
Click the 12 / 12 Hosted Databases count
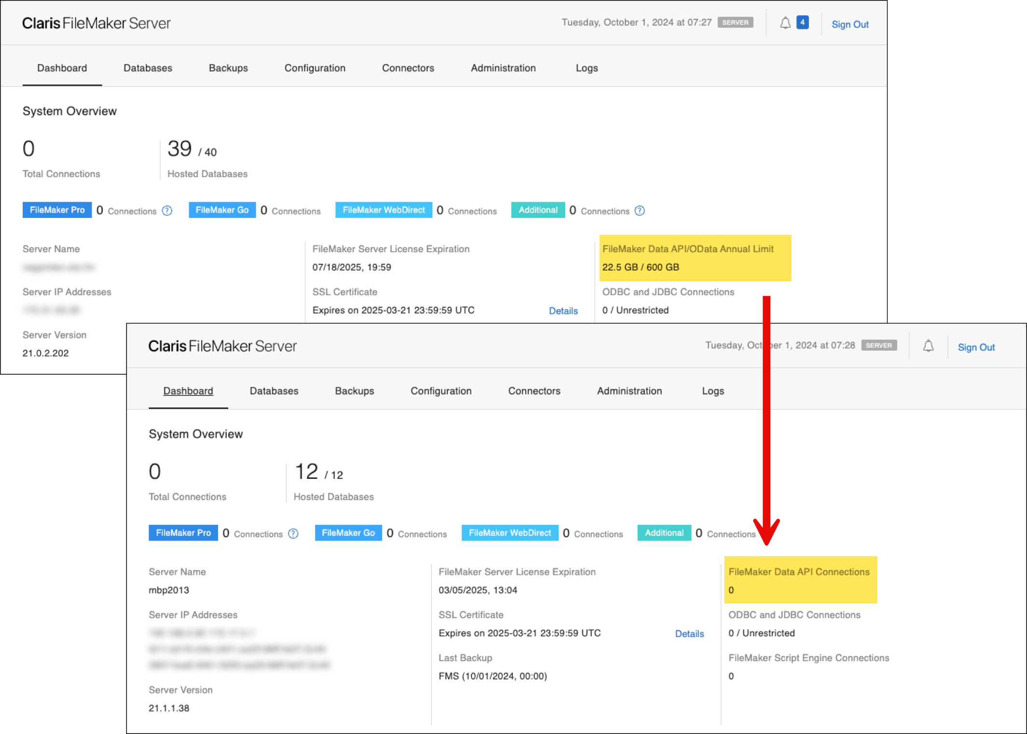click(x=319, y=472)
